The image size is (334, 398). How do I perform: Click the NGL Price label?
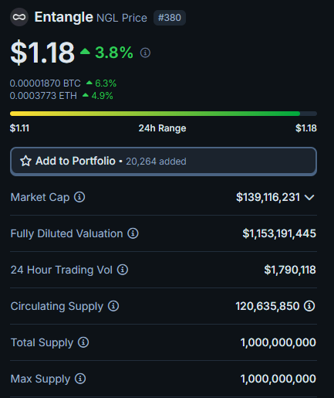click(122, 18)
